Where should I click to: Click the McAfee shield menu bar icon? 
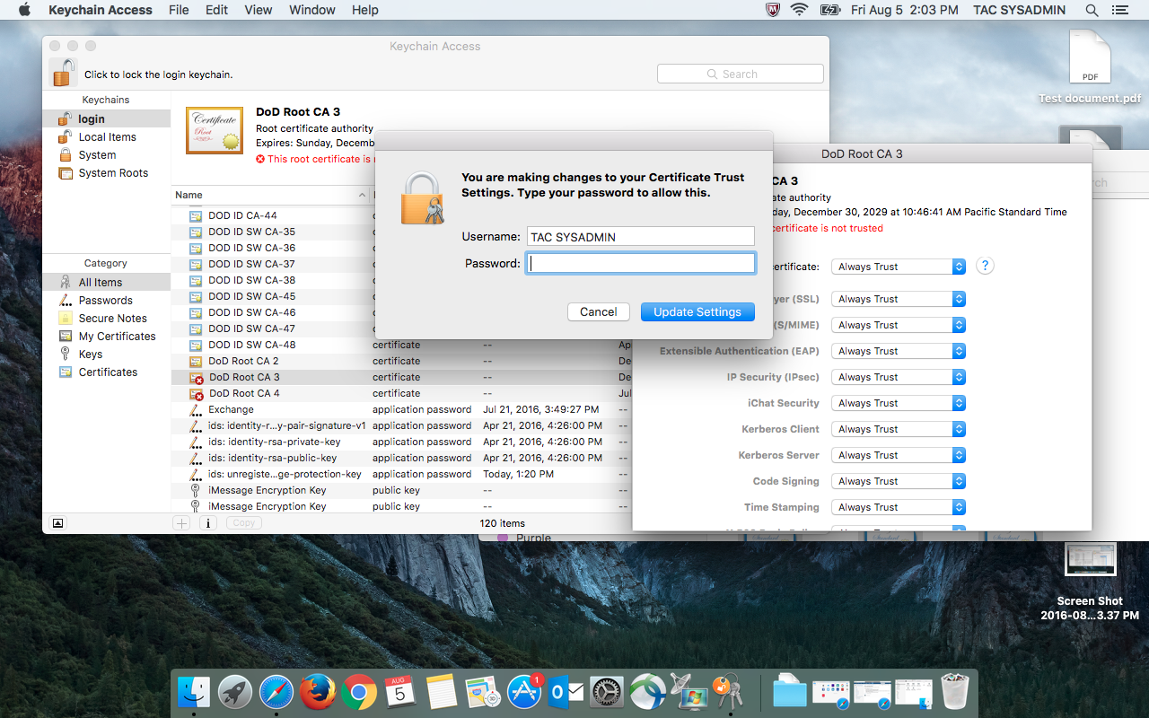click(x=772, y=10)
